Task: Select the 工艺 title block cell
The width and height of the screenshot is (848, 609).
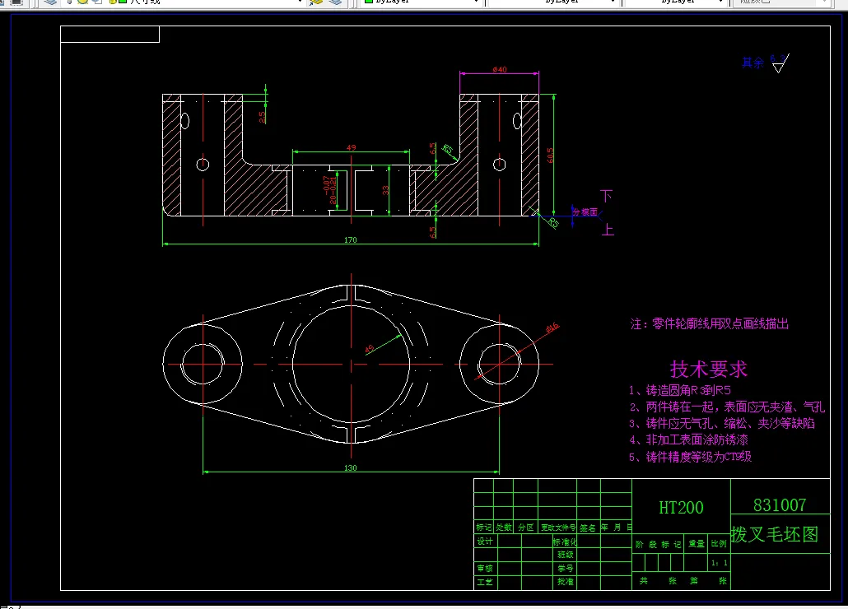Action: (485, 582)
